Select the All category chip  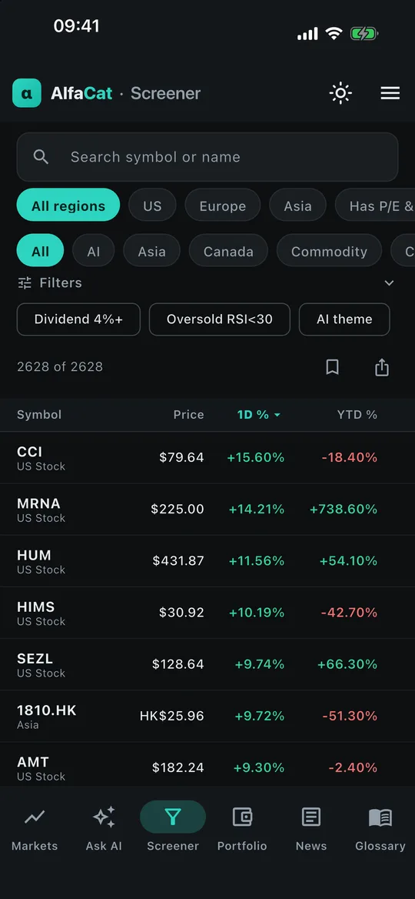(40, 250)
